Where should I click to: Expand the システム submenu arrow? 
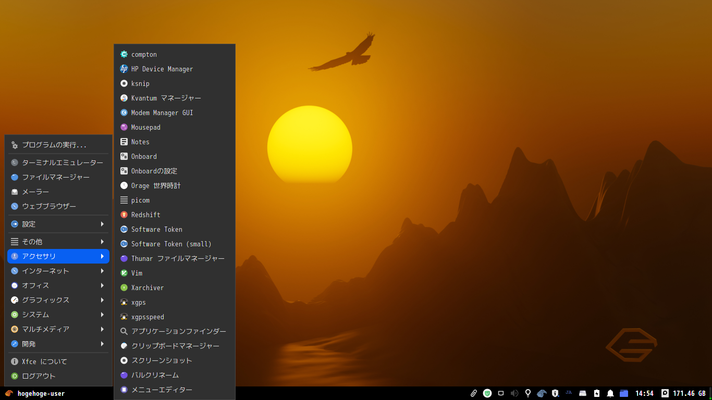(x=102, y=315)
